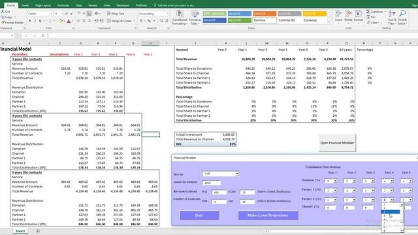
Task: Open the Fill menu in Editing
Action: [372, 17]
